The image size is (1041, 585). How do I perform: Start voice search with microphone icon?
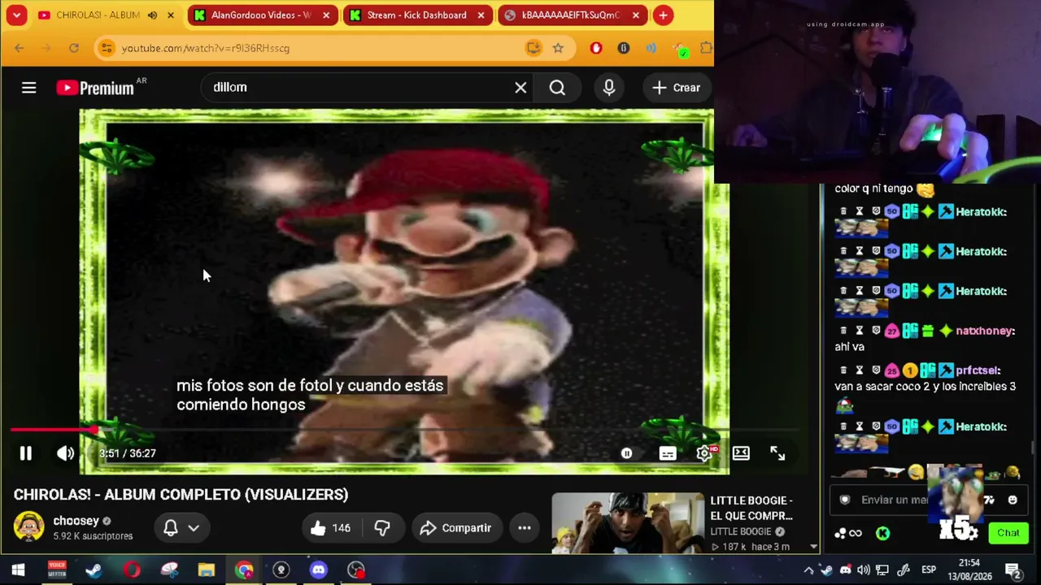tap(609, 88)
